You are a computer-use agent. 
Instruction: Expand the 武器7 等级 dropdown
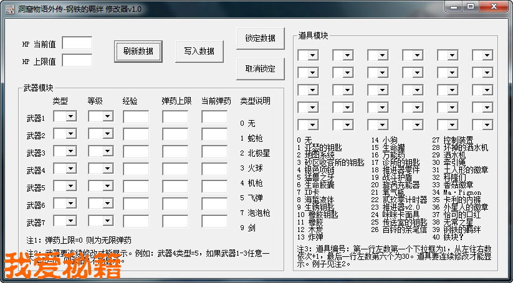tap(107, 221)
